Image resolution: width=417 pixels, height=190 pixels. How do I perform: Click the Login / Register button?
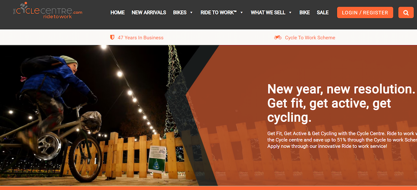[x=365, y=13]
